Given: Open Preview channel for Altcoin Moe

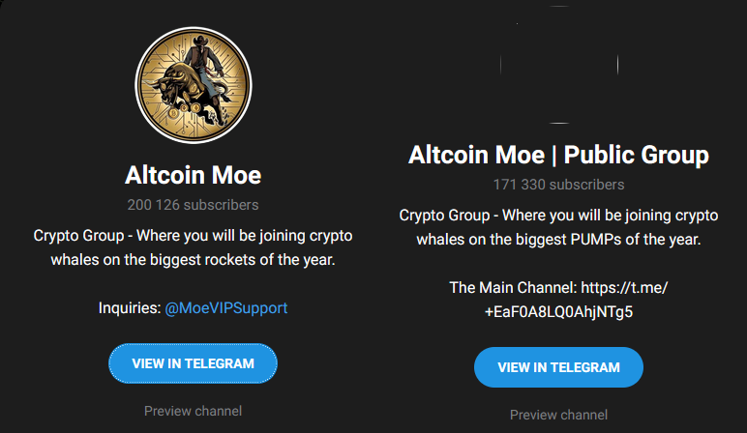Looking at the screenshot, I should tap(193, 411).
